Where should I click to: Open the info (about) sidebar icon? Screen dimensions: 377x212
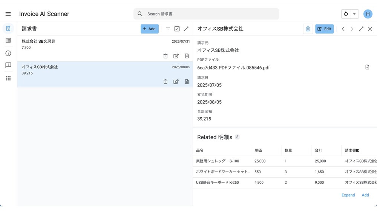click(8, 53)
